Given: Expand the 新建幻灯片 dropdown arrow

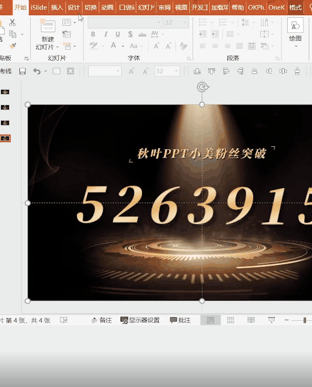Looking at the screenshot, I should coord(58,47).
